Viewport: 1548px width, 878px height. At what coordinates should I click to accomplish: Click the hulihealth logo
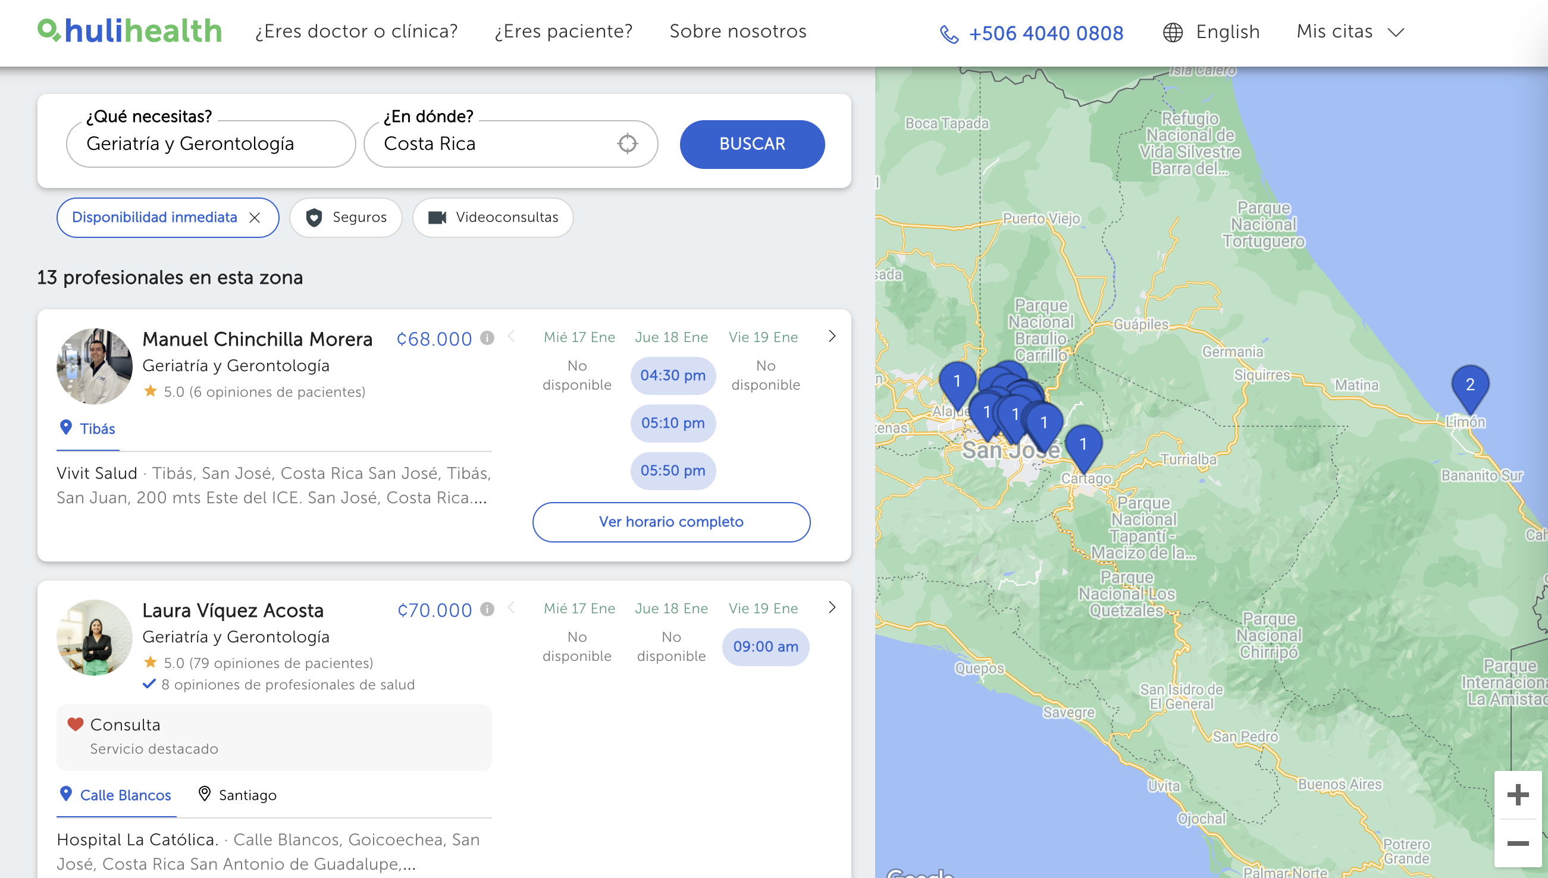pos(130,31)
